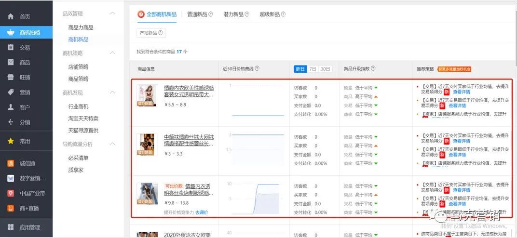The width and height of the screenshot is (517, 238).
Task: Select the 7日 time range
Action: click(x=313, y=69)
